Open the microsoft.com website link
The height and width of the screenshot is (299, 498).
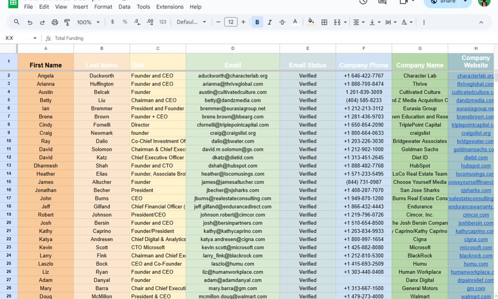coord(476,248)
